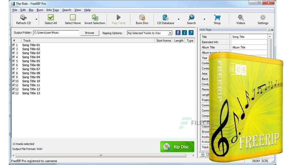The width and height of the screenshot is (285, 165).
Task: Click the Facebook icon button
Action: pyautogui.click(x=178, y=33)
